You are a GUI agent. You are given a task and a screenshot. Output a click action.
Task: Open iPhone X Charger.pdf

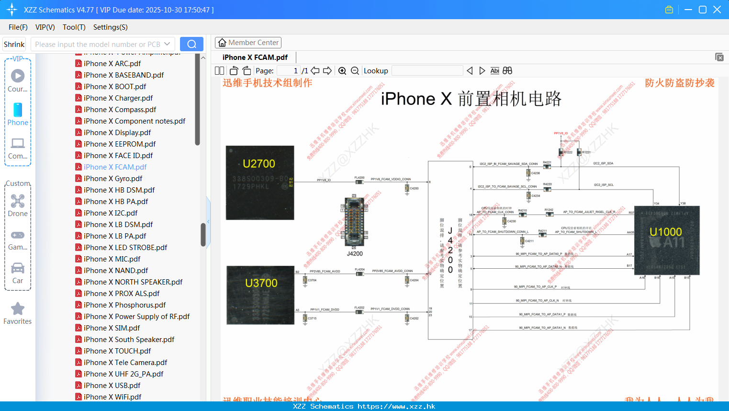pos(118,98)
